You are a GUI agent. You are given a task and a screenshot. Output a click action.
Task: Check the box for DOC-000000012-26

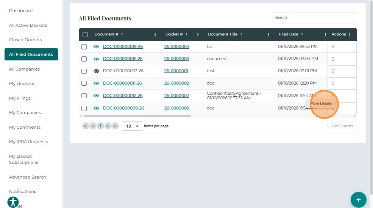point(84,96)
